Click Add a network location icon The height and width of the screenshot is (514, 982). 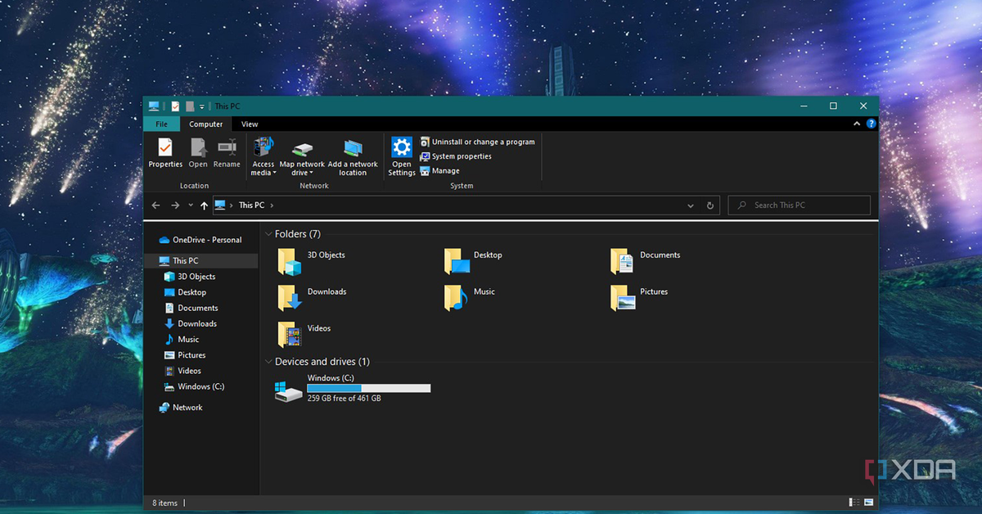tap(353, 148)
